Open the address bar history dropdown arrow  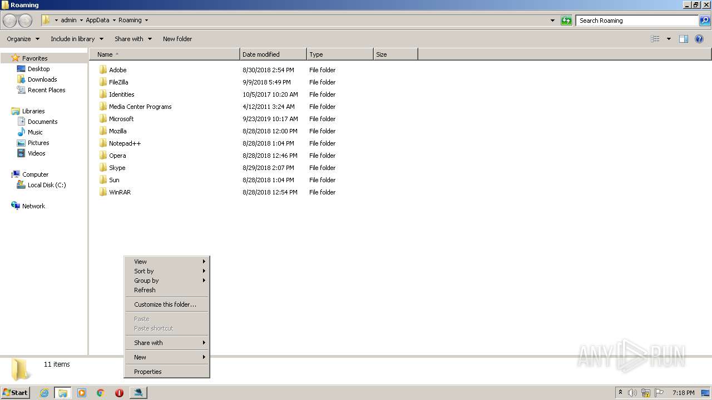pyautogui.click(x=552, y=21)
